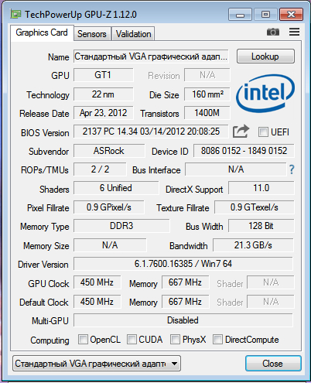The image size is (311, 383).
Task: Click the Lookup button
Action: [x=265, y=56]
